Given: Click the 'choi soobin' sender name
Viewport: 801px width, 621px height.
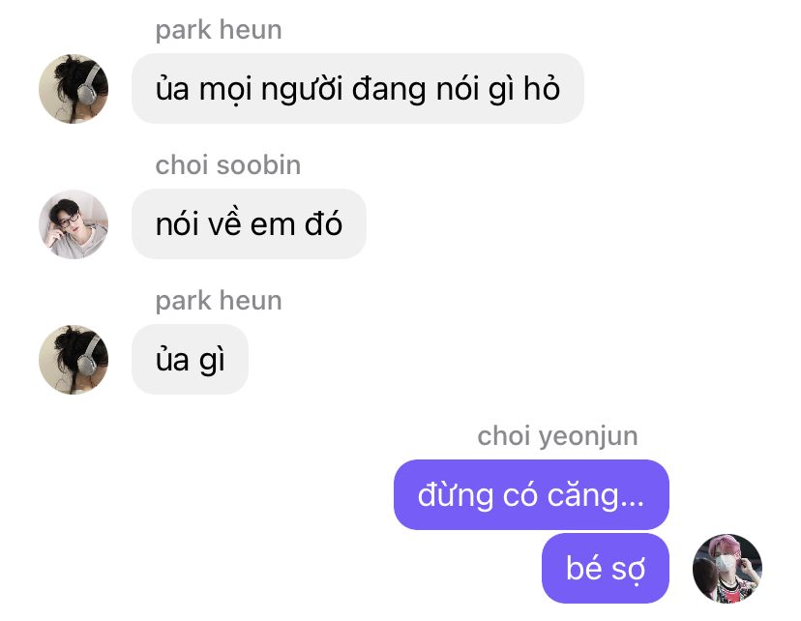Looking at the screenshot, I should click(228, 165).
